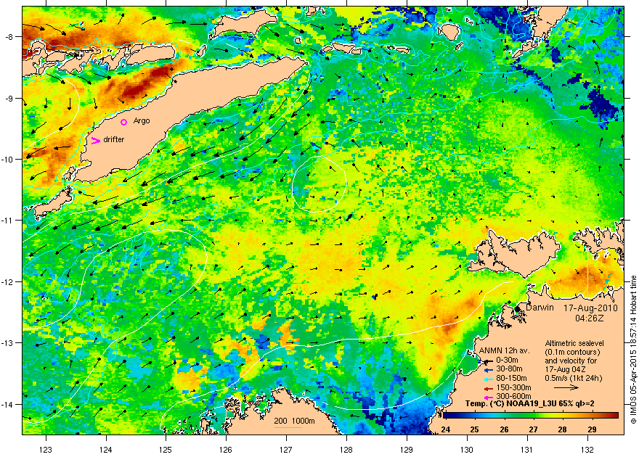The image size is (639, 457).
Task: Click the '0.5m/s (1kt 24h)' text
Action: (x=574, y=378)
